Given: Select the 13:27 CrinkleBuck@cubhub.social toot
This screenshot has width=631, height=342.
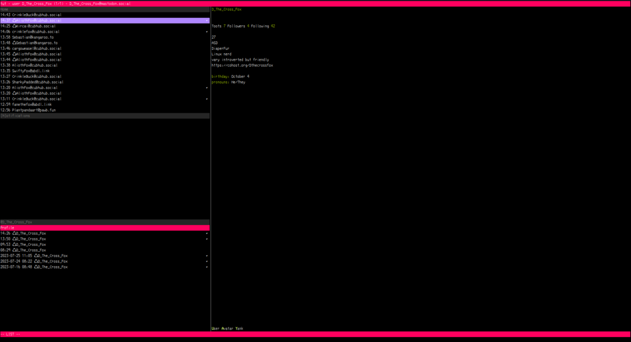Looking at the screenshot, I should 105,77.
